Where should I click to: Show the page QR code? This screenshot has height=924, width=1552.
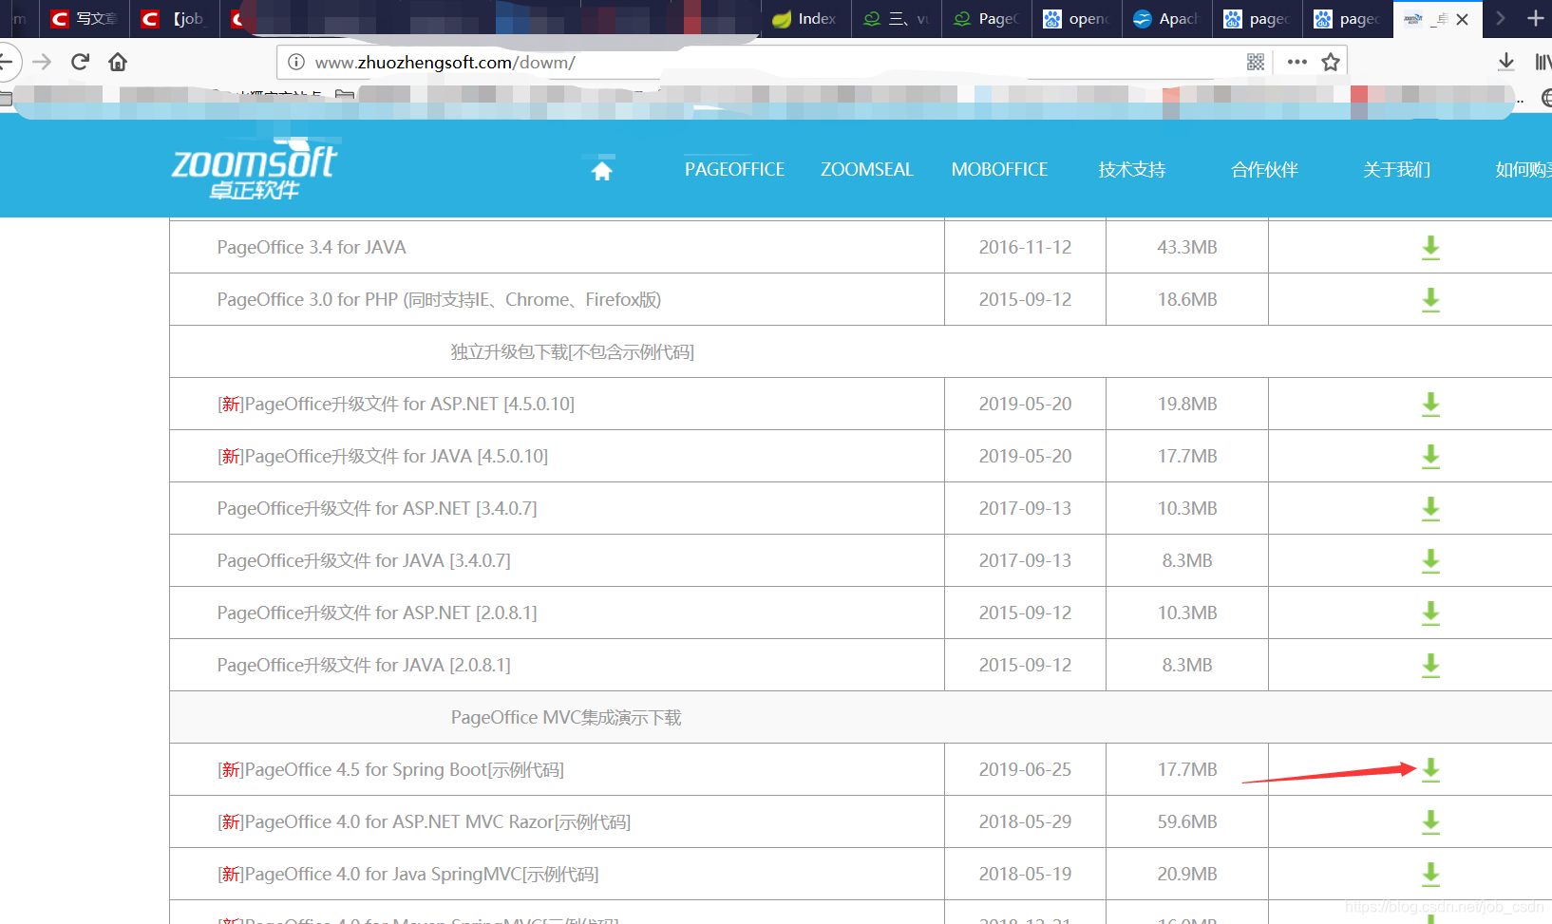[1256, 62]
